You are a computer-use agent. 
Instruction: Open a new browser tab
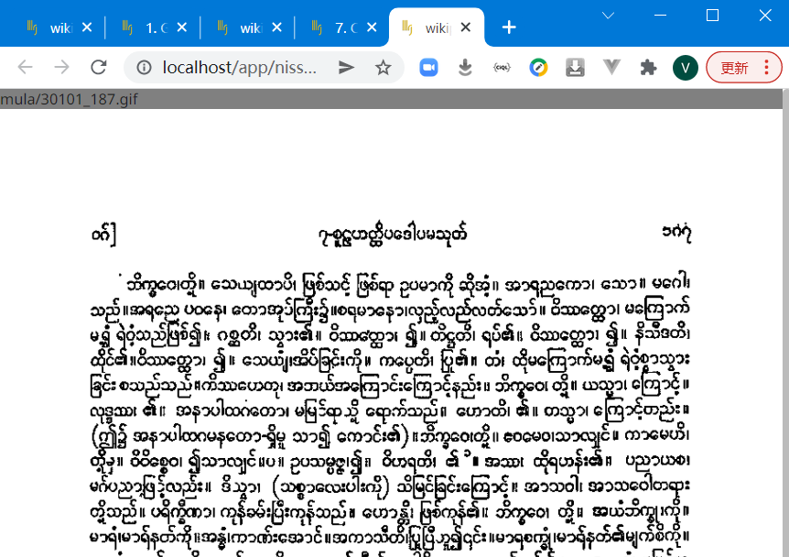pos(509,27)
